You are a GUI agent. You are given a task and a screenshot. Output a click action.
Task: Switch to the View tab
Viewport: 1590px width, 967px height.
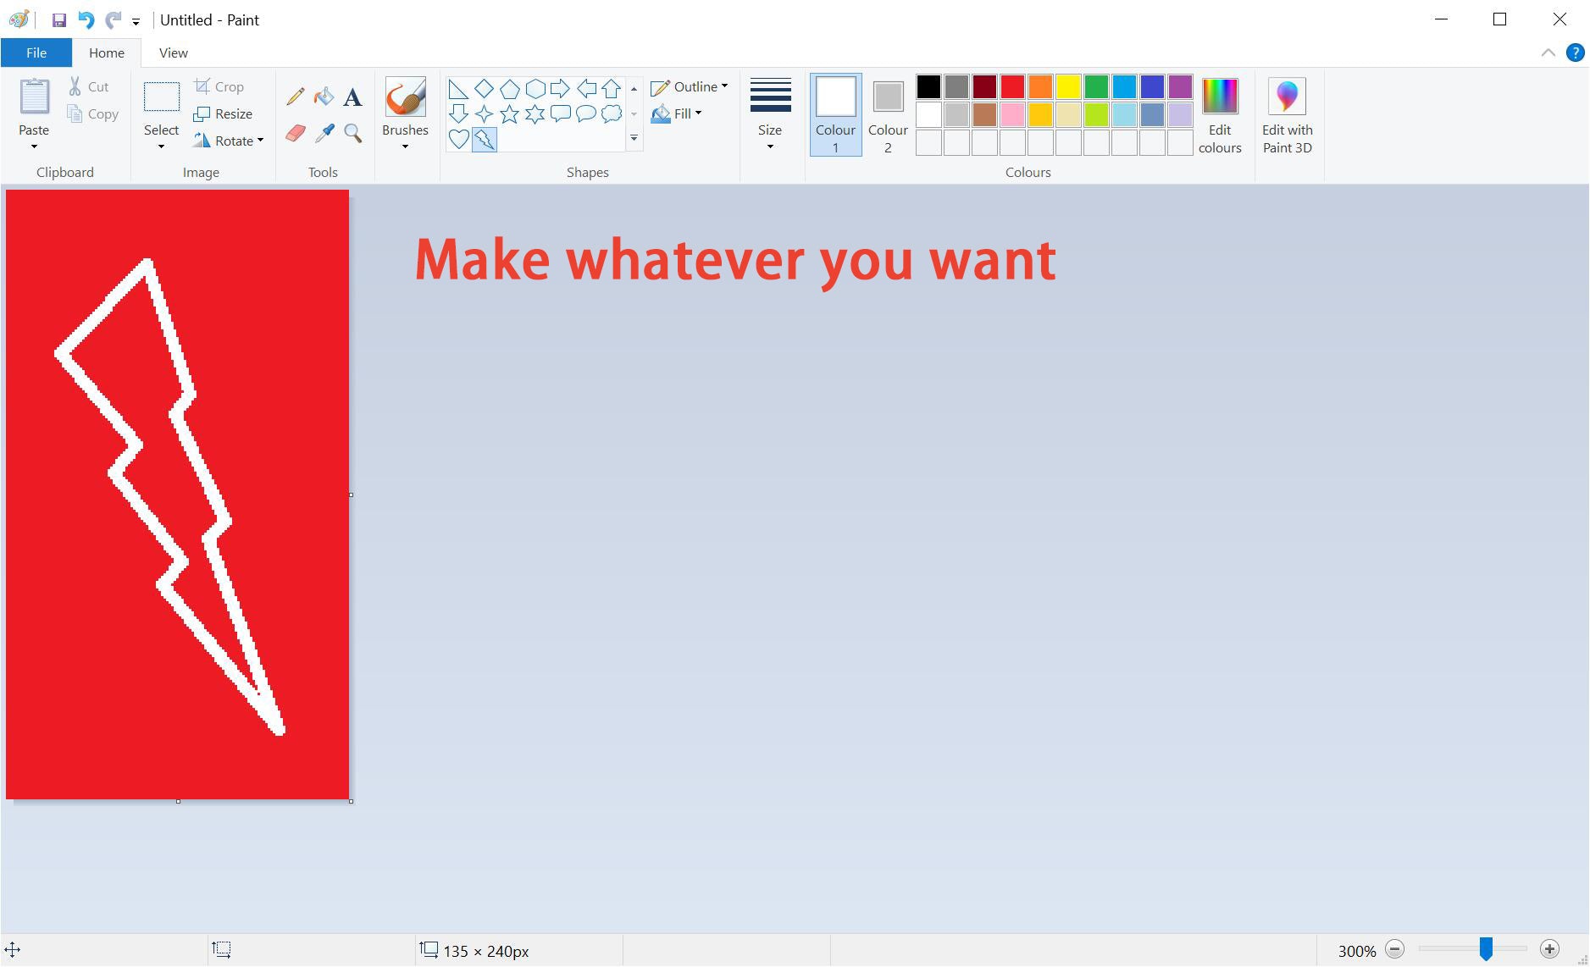point(173,52)
